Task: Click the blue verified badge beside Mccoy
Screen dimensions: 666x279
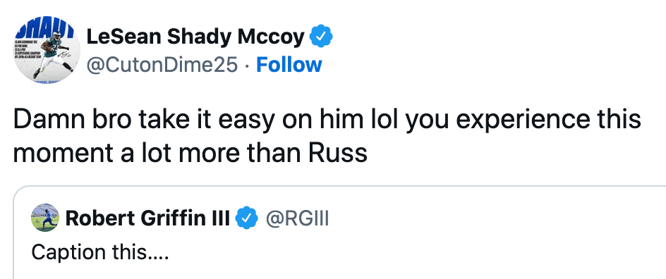Action: click(x=321, y=37)
